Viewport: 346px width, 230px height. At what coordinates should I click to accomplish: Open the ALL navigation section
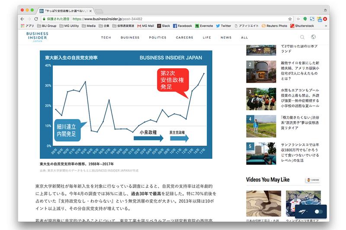[x=244, y=38]
